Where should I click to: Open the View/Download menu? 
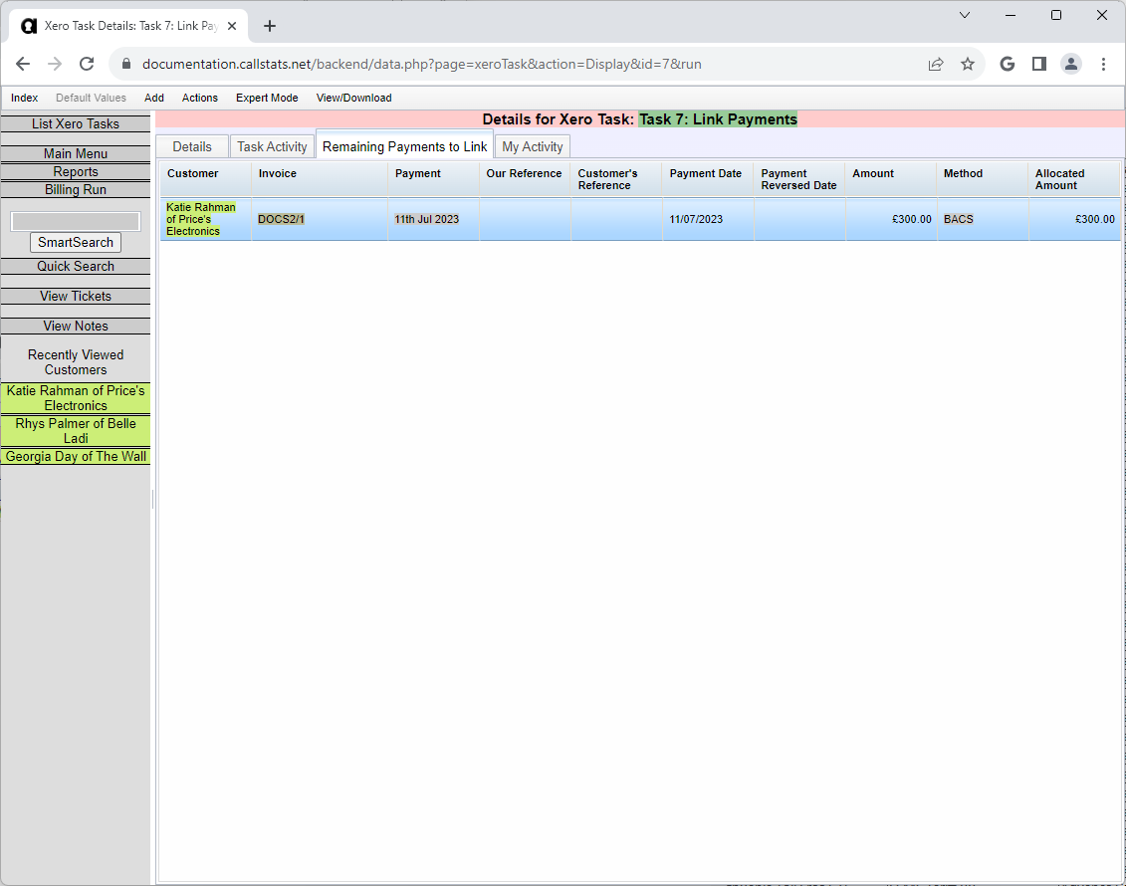click(x=353, y=98)
